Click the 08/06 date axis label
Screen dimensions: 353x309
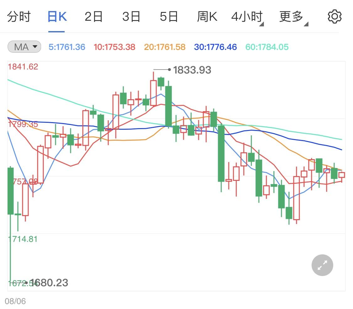point(15,301)
